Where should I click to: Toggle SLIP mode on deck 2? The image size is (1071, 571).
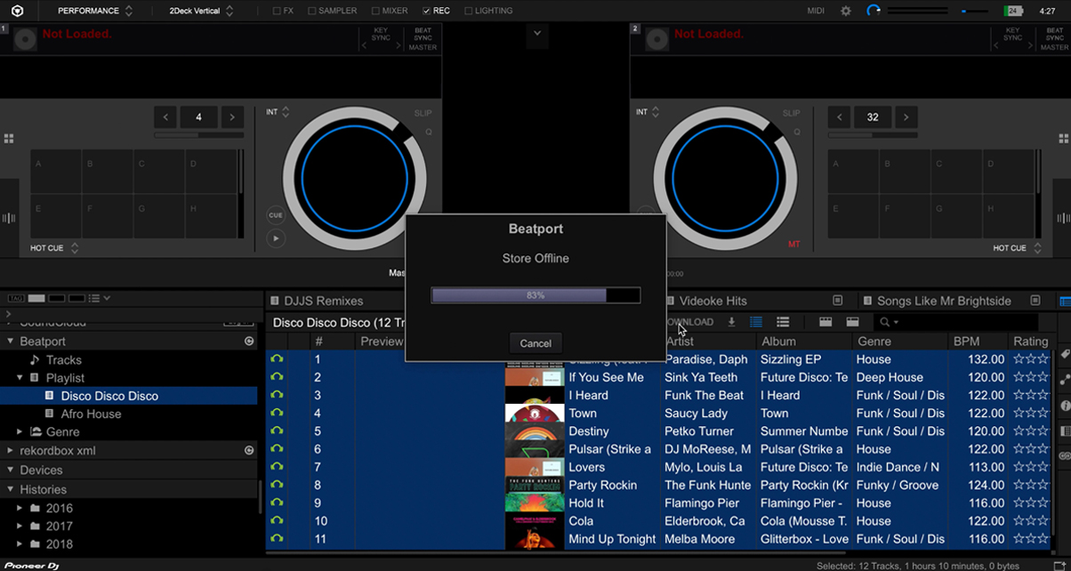[791, 113]
